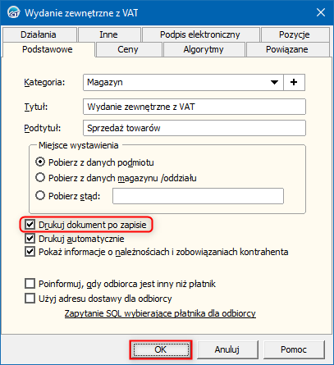Viewport: 334px width, 365px height.
Task: Click the app icon in the title bar
Action: (14, 12)
